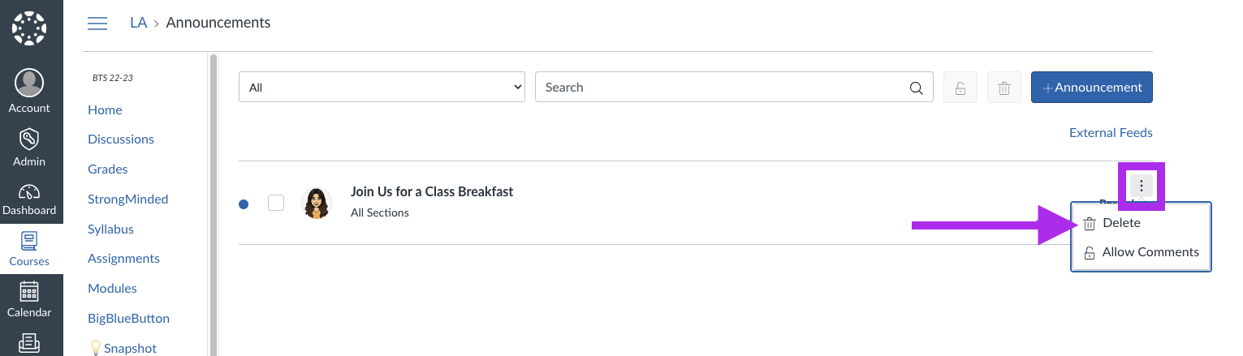Open the External Feeds link
Viewport: 1243px width, 356px height.
[1111, 133]
